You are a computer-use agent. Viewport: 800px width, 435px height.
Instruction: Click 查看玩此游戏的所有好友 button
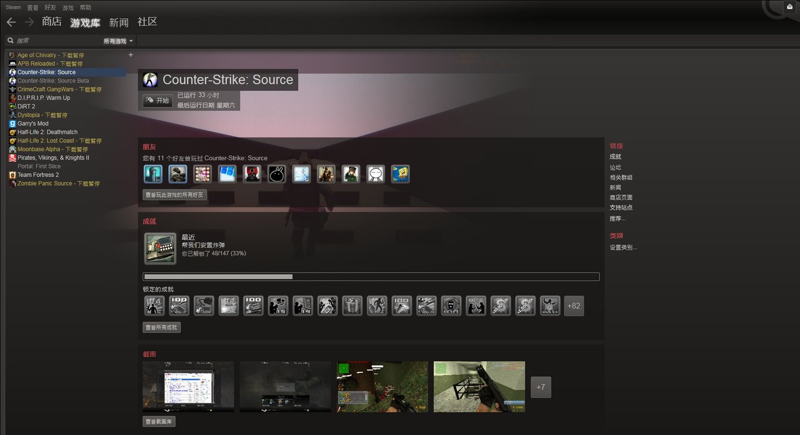pyautogui.click(x=174, y=195)
